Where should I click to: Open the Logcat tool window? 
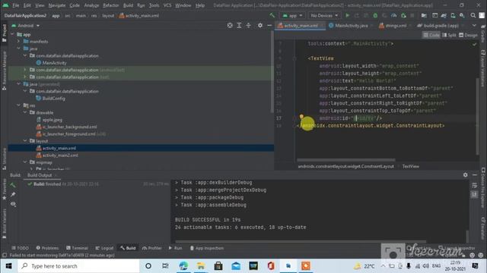click(104, 248)
